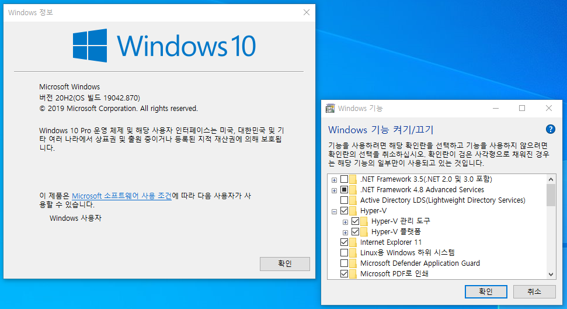Click 취소 in Windows 기능 dialog
The image size is (567, 309).
click(x=534, y=291)
